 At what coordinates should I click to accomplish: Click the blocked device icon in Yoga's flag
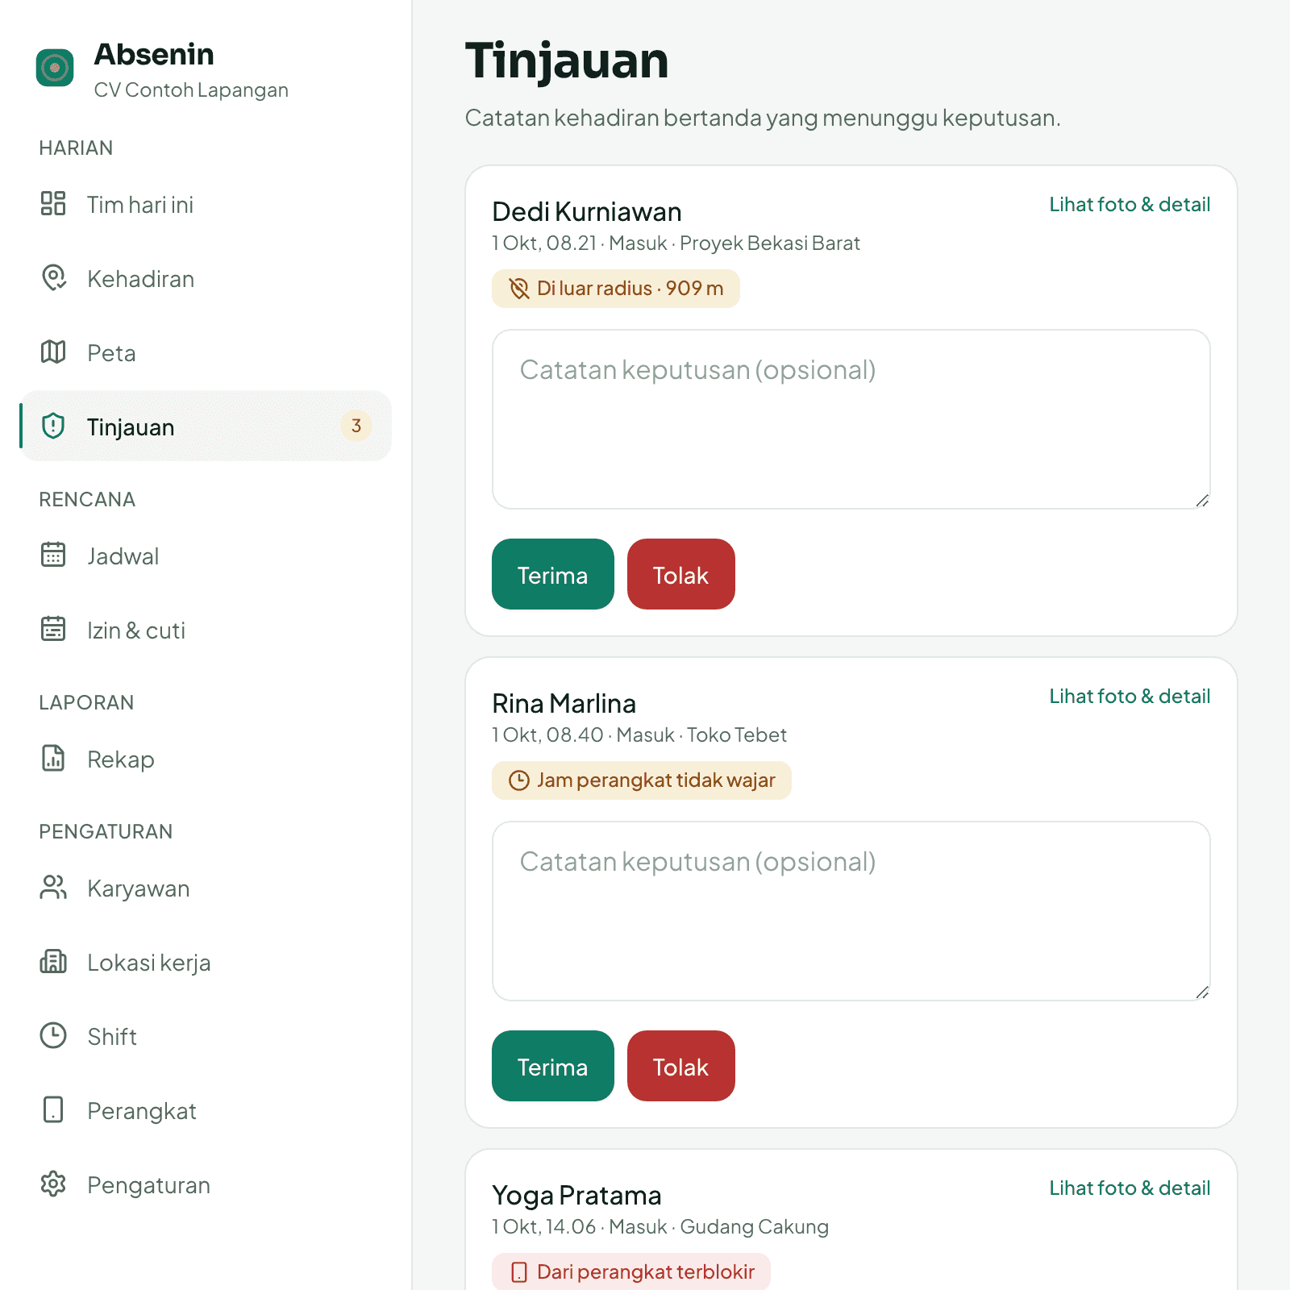coord(519,1272)
